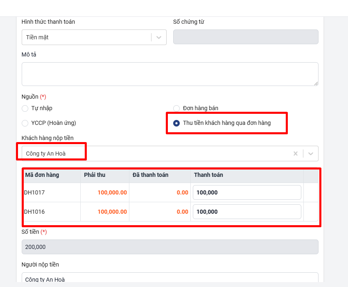Click the Thanh toán input for DH1016
This screenshot has height=287, width=348.
[x=247, y=212]
